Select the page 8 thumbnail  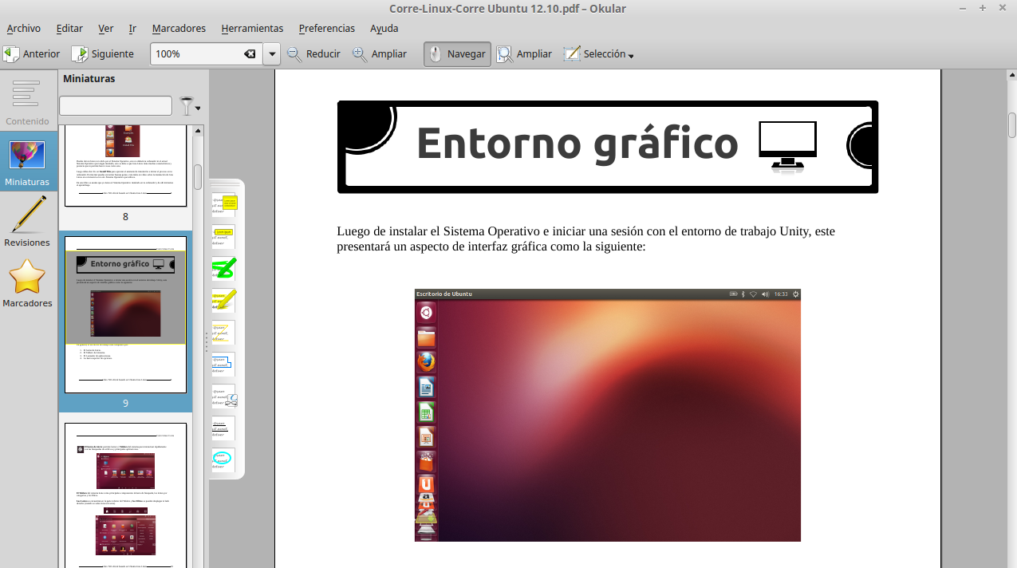tap(124, 160)
